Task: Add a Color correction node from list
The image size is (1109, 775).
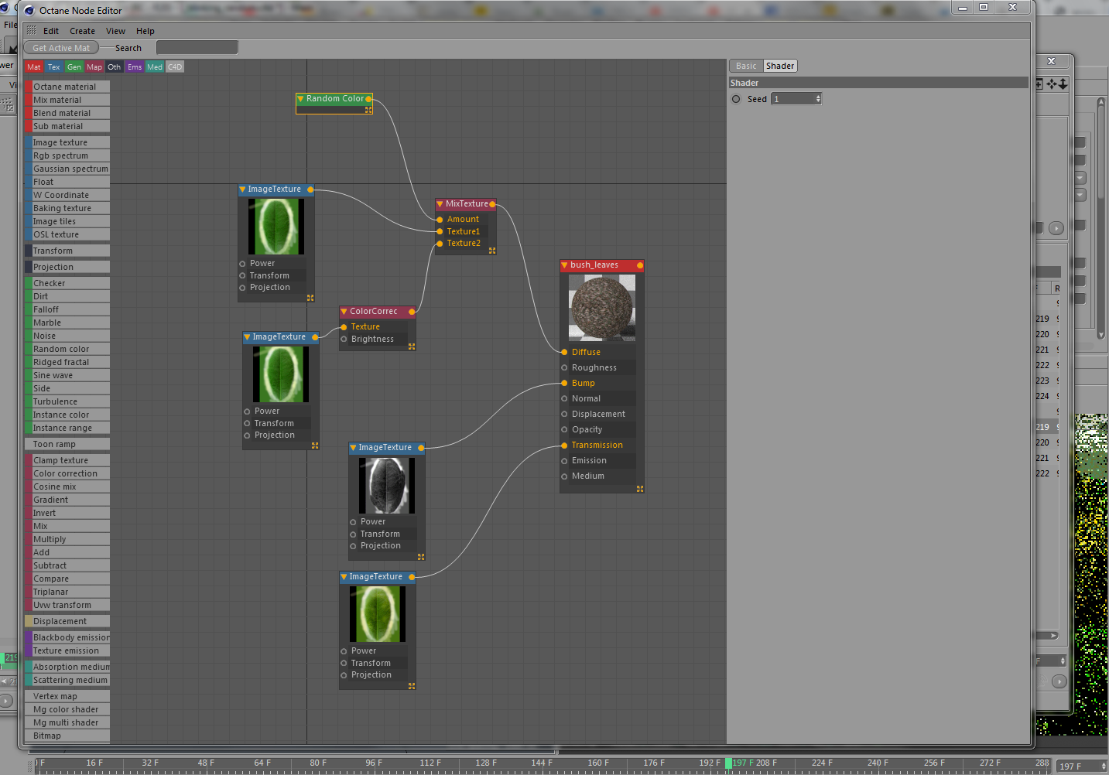Action: coord(67,473)
